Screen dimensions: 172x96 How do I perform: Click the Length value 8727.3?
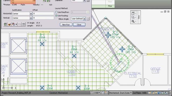click(x=39, y=26)
